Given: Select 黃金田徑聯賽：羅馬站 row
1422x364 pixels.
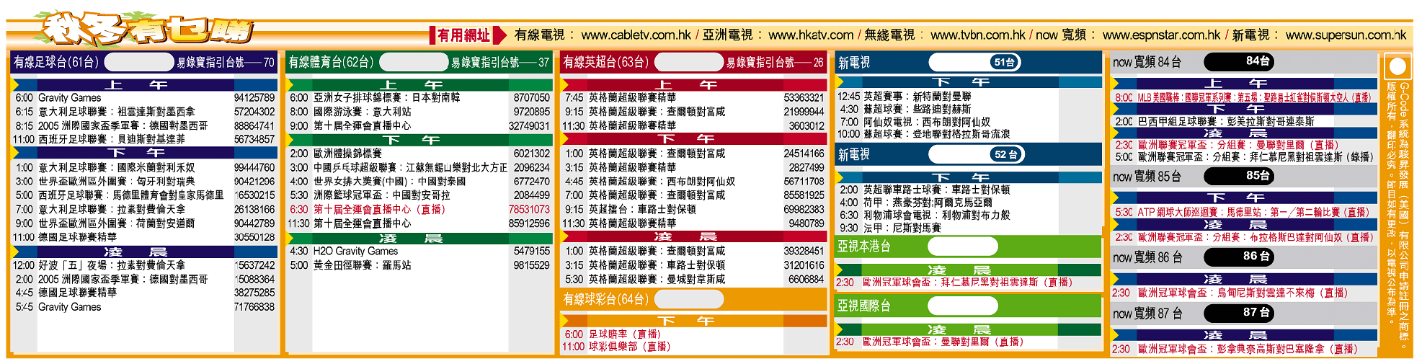Looking at the screenshot, I should pyautogui.click(x=419, y=265).
